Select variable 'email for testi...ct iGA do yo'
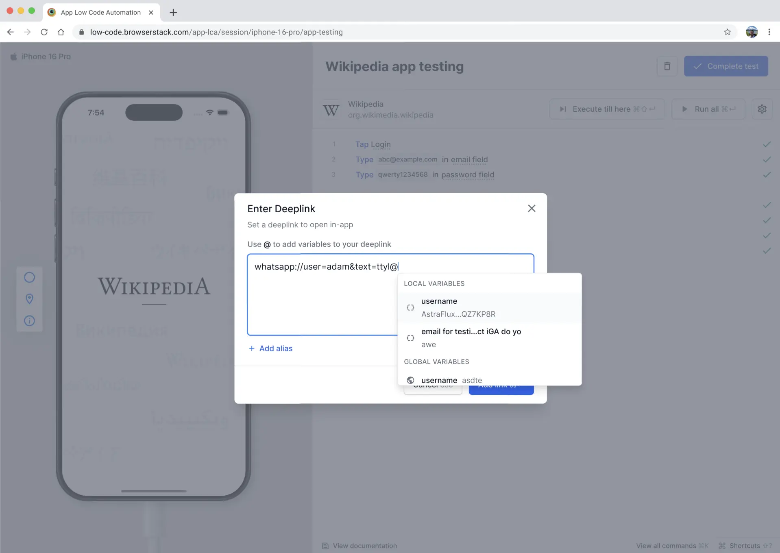 [x=490, y=338]
